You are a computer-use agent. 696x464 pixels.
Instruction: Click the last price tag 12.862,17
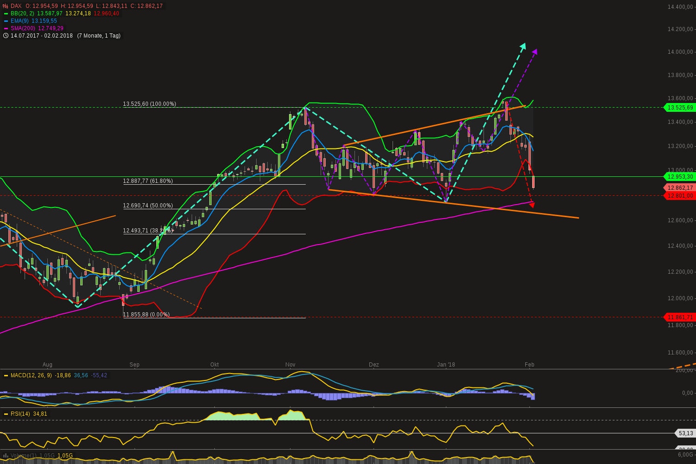coord(680,188)
